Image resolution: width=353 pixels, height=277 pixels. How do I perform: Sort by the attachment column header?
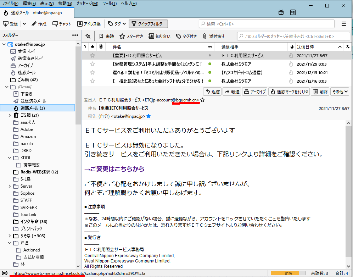coord(101,47)
